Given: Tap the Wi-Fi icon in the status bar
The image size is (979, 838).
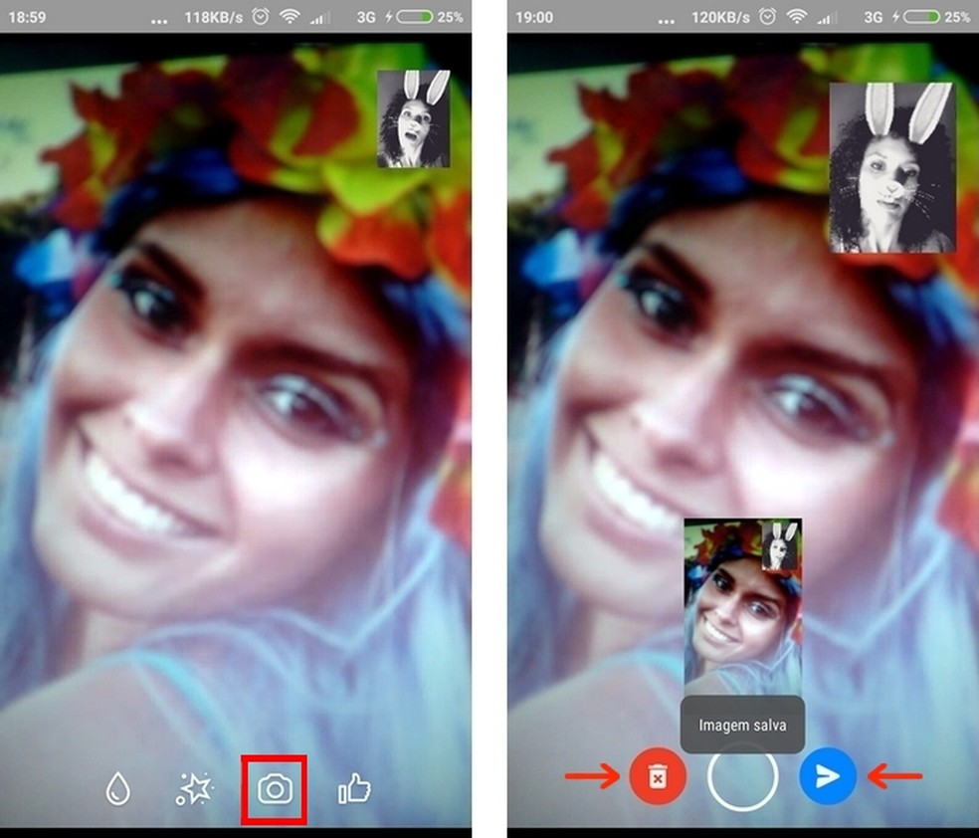Looking at the screenshot, I should [x=292, y=16].
